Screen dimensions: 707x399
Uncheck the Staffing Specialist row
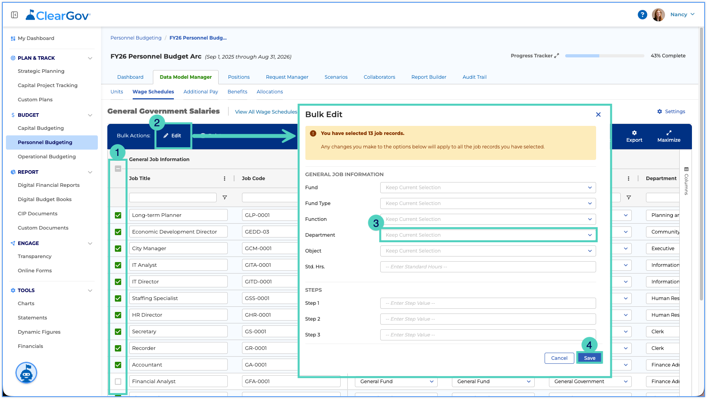click(118, 298)
